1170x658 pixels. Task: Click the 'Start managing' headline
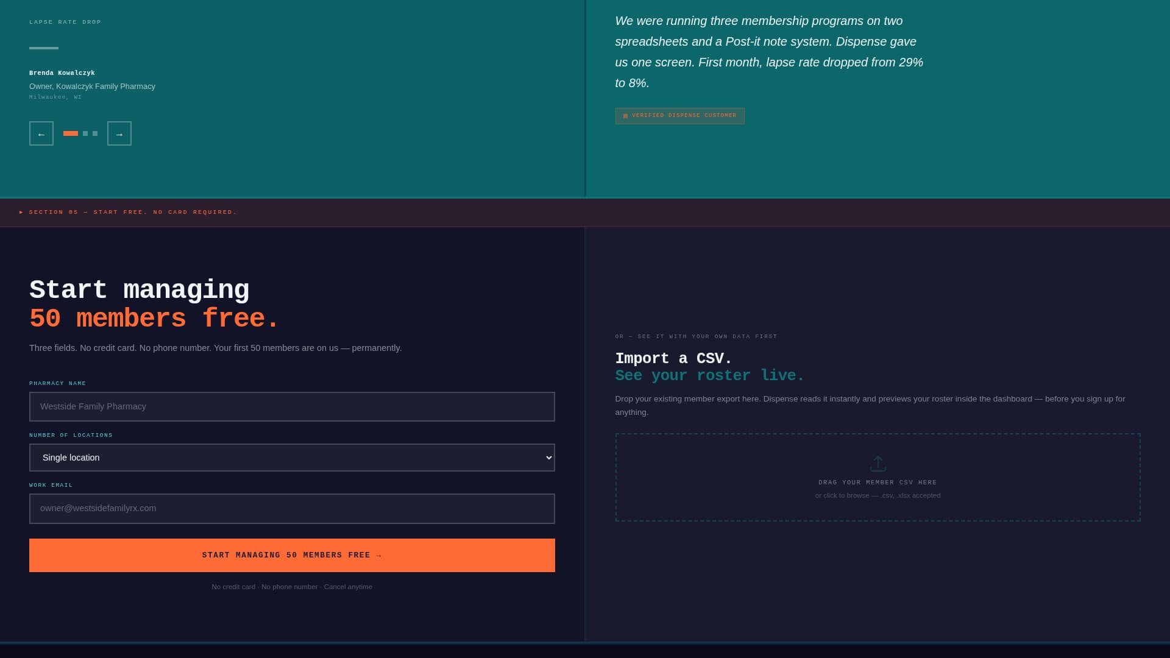pos(140,290)
